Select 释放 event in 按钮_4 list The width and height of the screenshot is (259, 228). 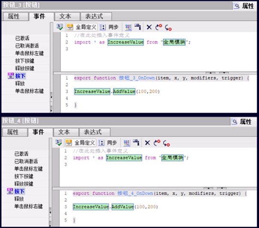tap(19, 199)
